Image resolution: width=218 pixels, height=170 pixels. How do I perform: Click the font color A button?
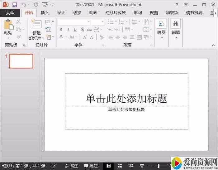61,37
